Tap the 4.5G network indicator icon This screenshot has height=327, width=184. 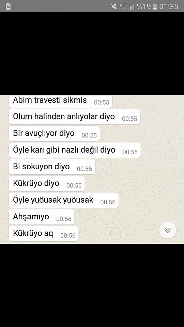[x=123, y=6]
